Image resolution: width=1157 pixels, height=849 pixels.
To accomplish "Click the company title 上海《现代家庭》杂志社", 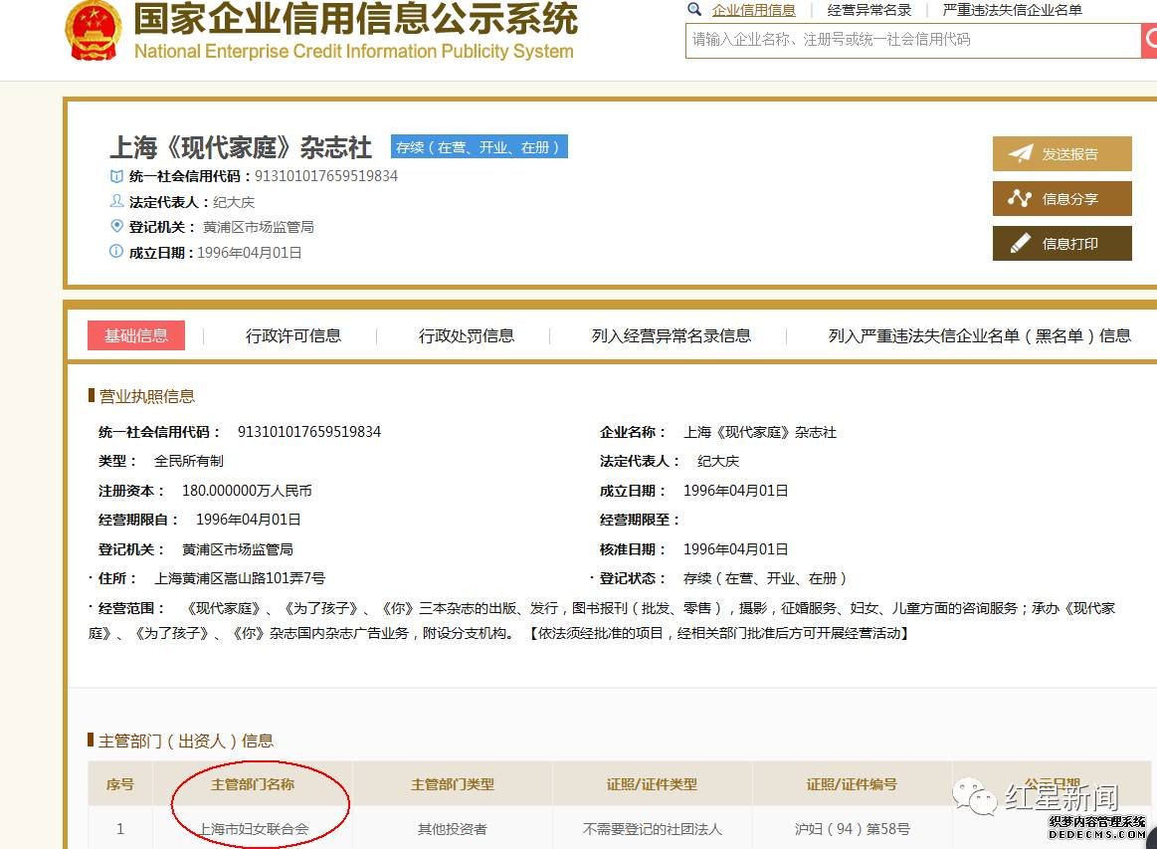I will (241, 147).
